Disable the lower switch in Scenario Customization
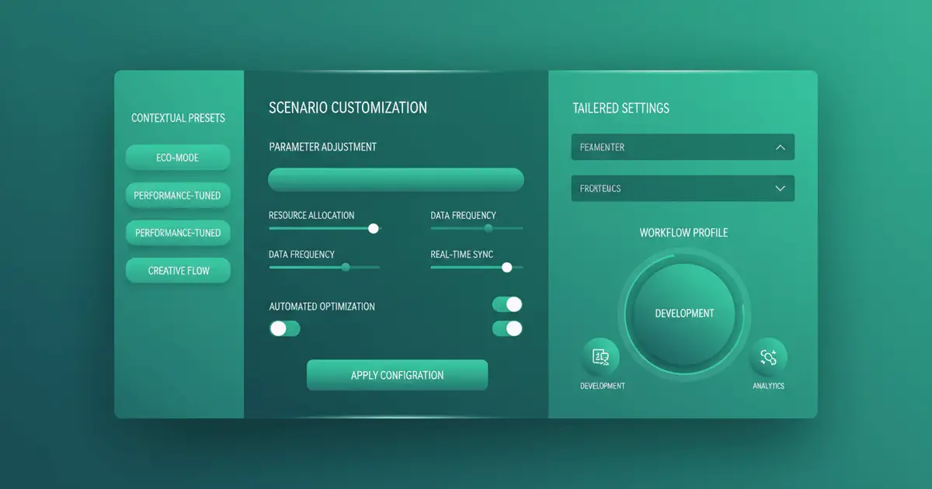The image size is (932, 489). click(x=506, y=328)
